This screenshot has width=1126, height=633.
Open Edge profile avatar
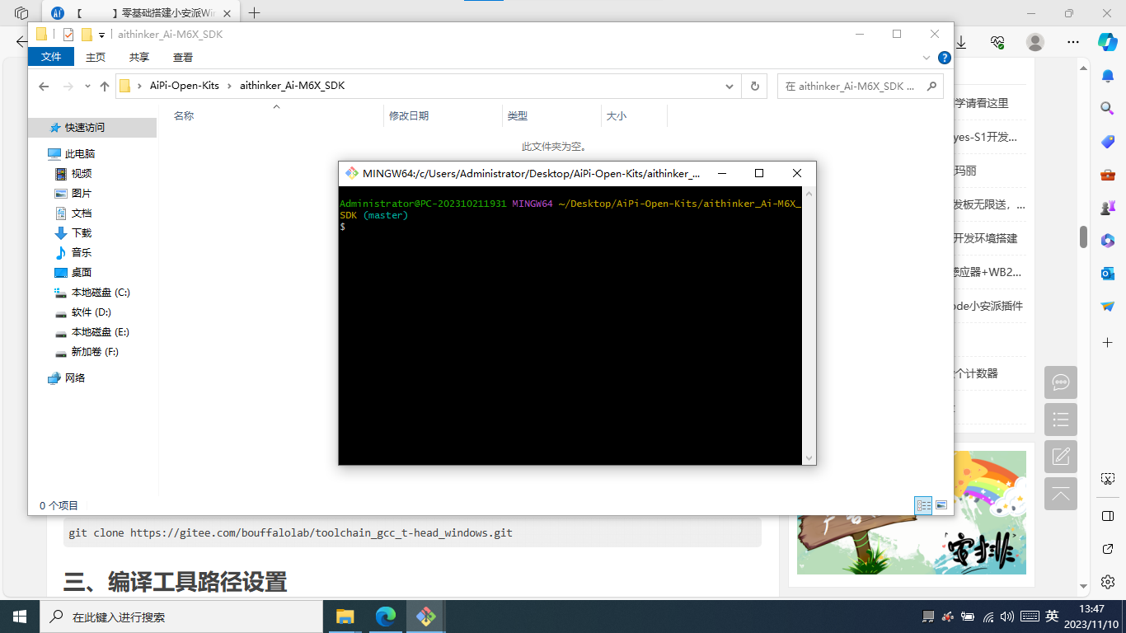click(1035, 42)
